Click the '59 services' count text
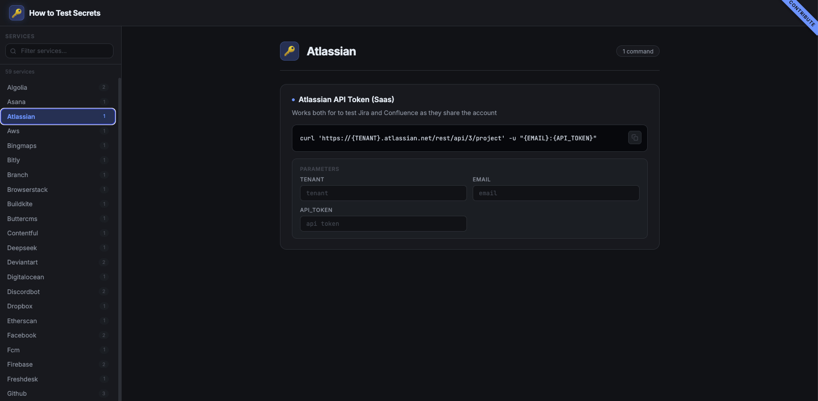Viewport: 818px width, 401px height. coord(20,72)
